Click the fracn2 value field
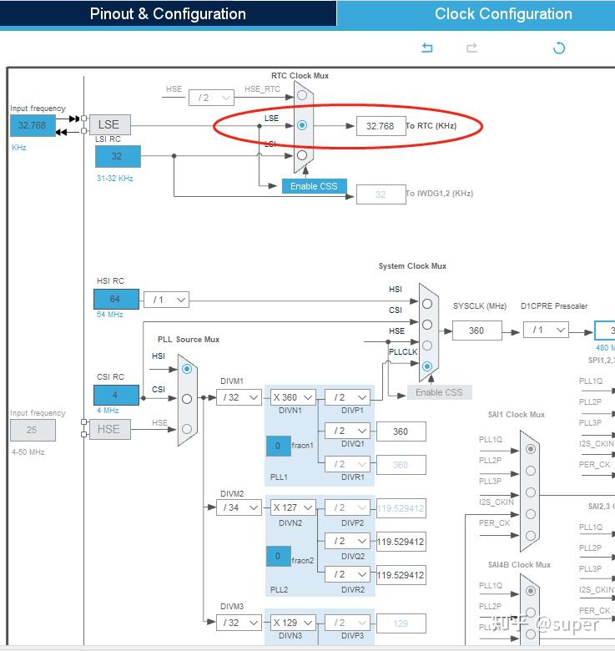615x651 pixels. (x=279, y=556)
